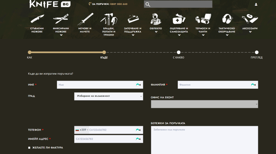Viewport: 276px width, 154px height.
Task: Tick the 'Желаете ли фактура' checkbox
Action: pos(29,148)
